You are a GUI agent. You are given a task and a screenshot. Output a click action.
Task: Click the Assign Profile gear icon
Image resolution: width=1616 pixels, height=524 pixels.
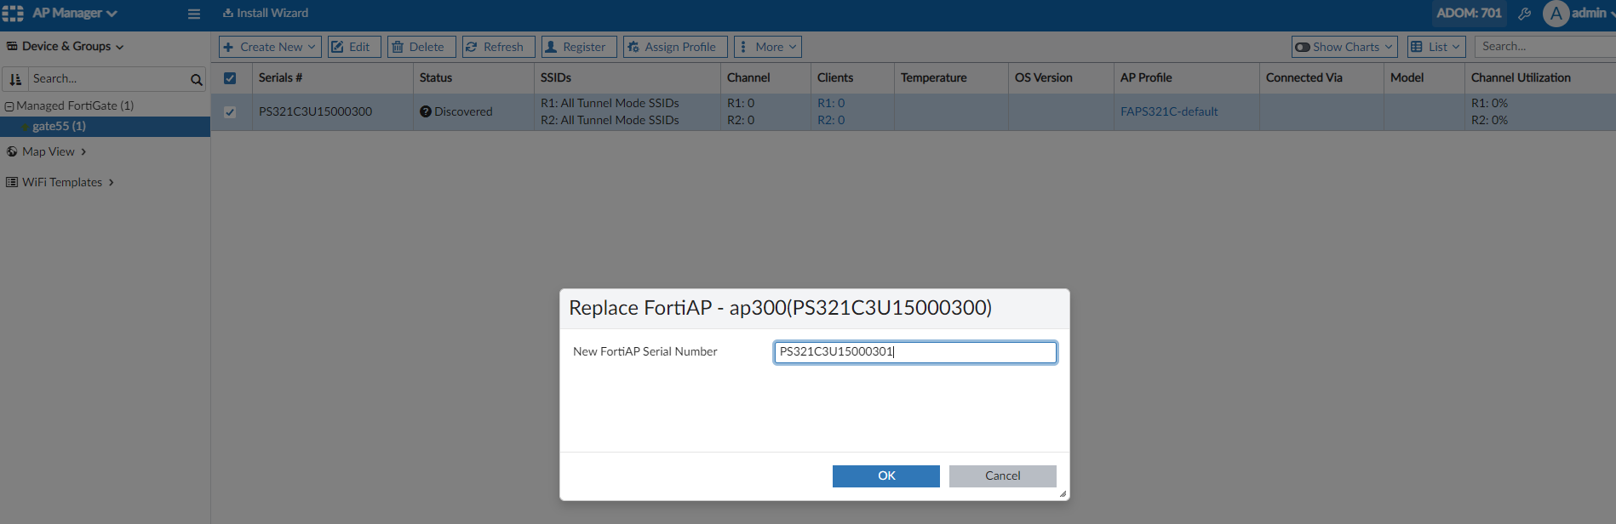633,47
